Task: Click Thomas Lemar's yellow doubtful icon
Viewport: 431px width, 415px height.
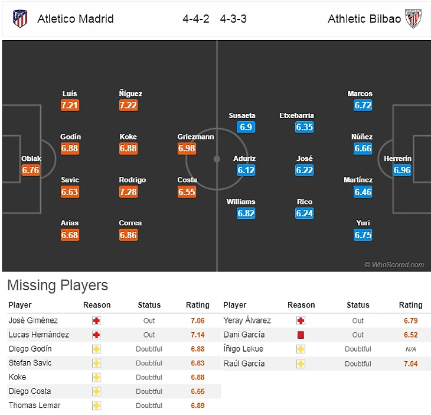Action: 96,406
